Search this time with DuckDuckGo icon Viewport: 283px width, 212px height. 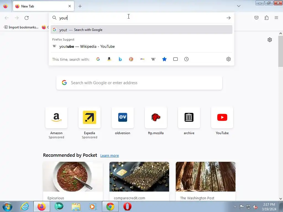click(131, 59)
